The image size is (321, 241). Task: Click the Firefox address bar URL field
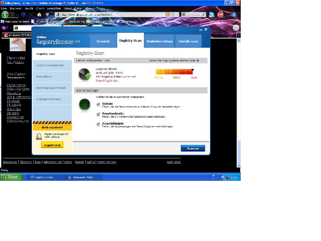[113, 14]
